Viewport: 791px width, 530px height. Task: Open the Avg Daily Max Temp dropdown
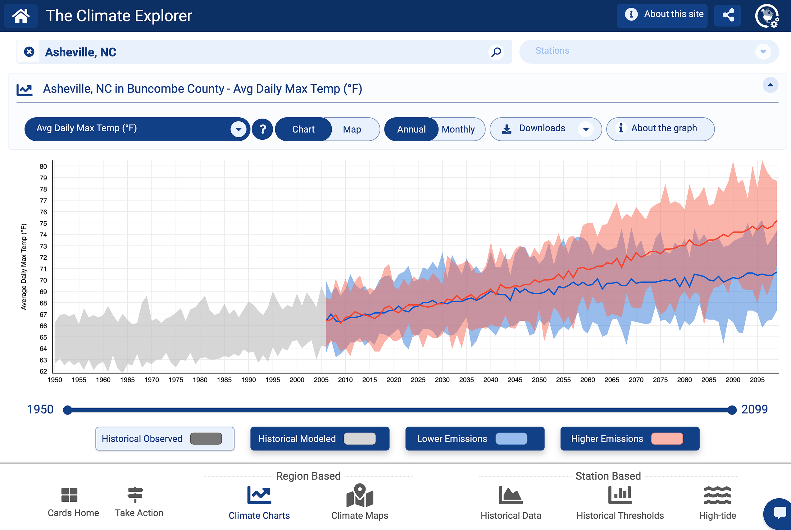pyautogui.click(x=238, y=129)
